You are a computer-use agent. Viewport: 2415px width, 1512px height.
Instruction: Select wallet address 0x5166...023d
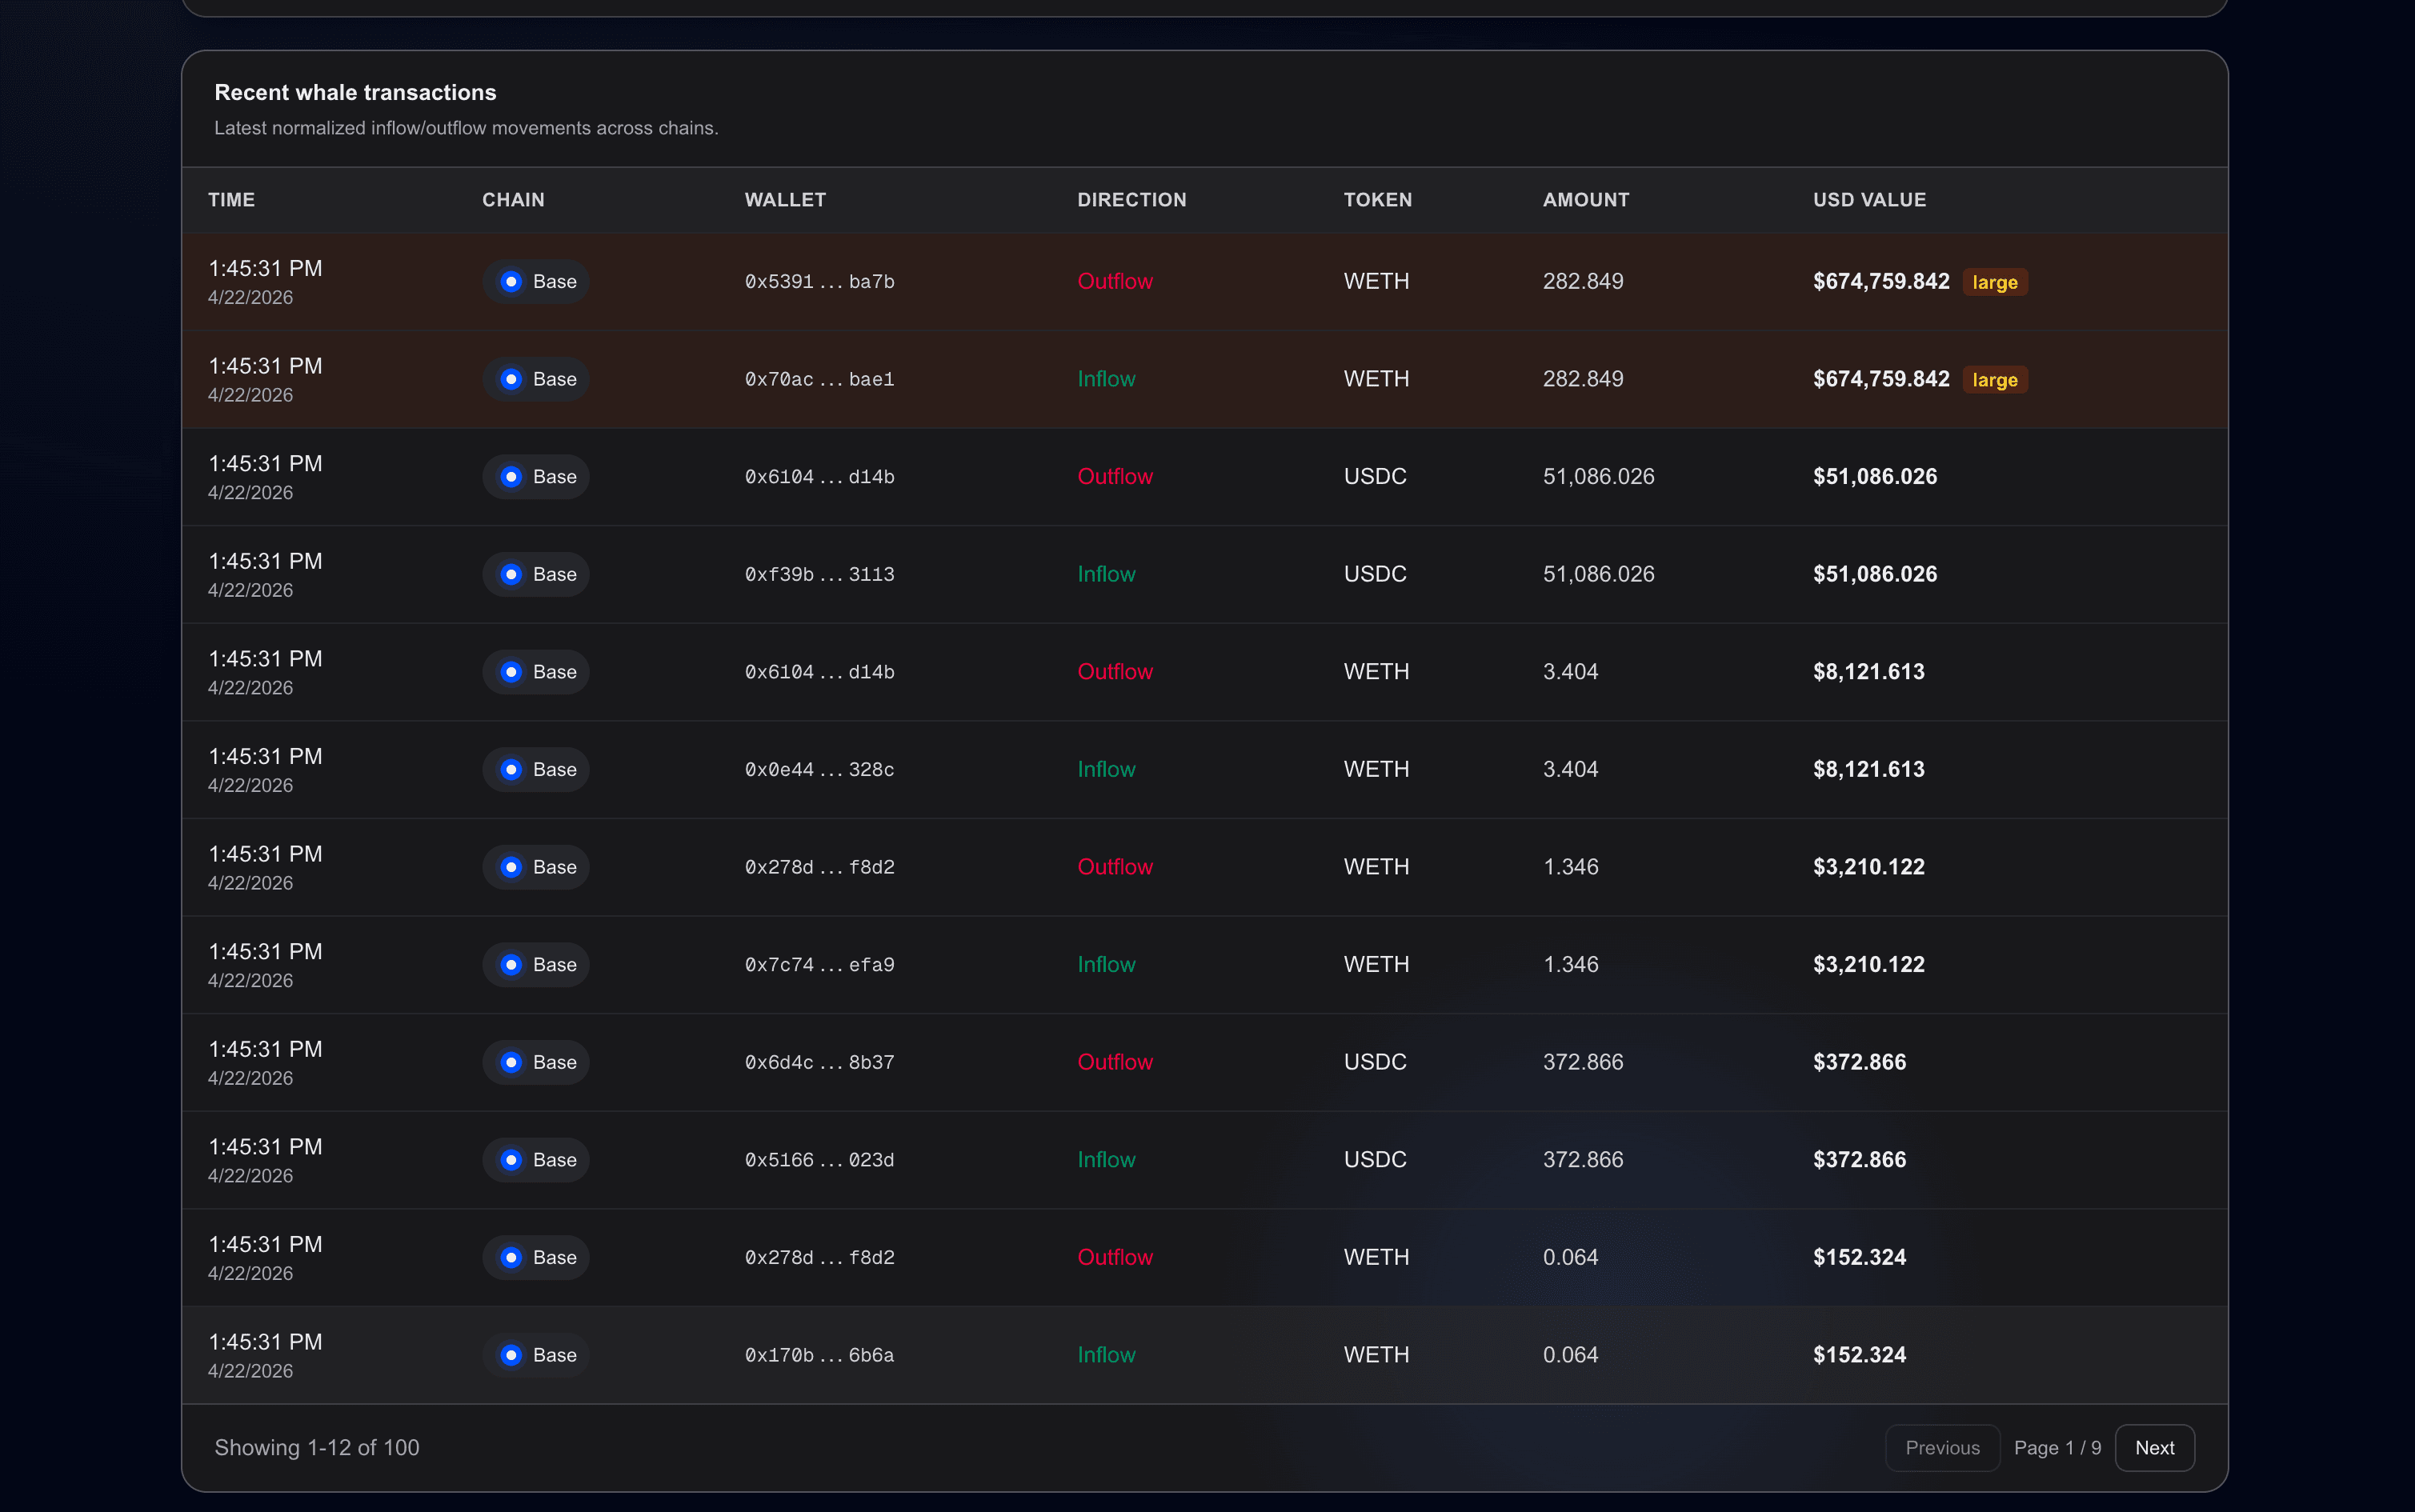click(819, 1159)
